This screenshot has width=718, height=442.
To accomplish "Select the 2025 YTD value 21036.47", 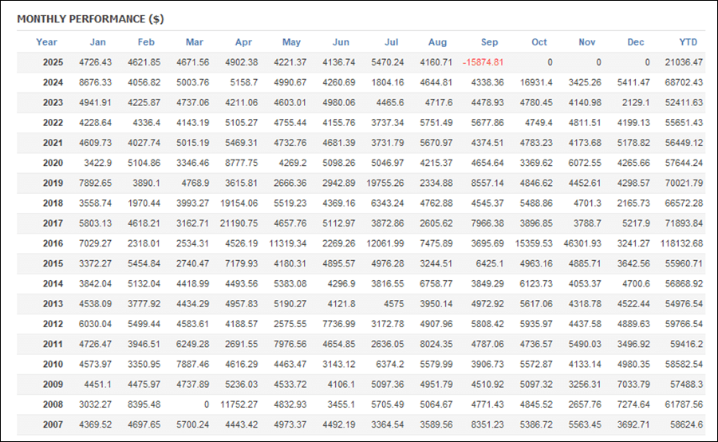I will 683,62.
